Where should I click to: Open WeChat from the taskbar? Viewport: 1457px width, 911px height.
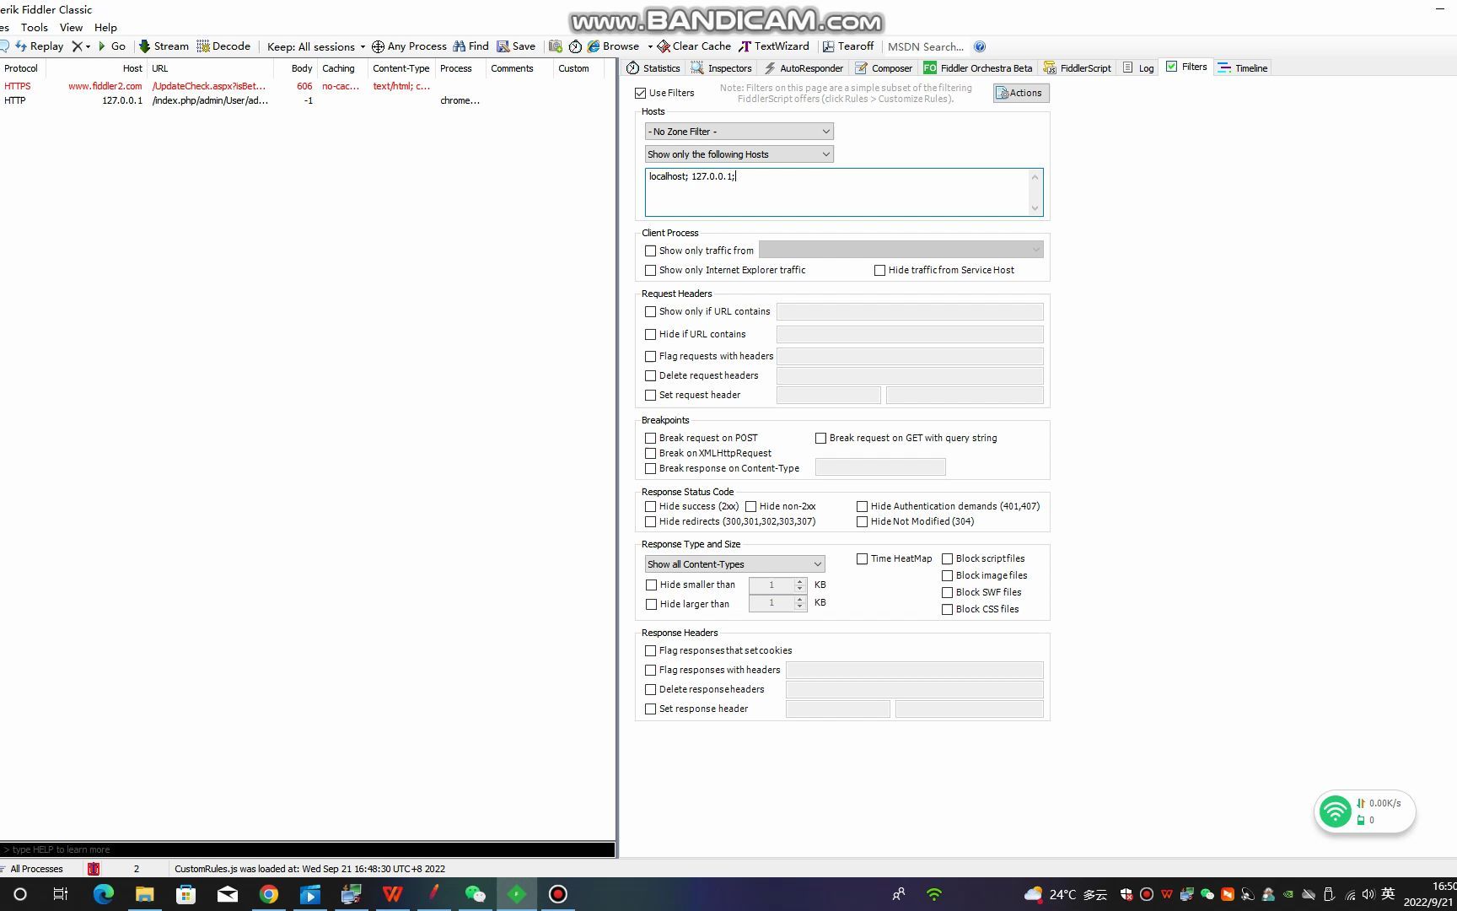(476, 894)
